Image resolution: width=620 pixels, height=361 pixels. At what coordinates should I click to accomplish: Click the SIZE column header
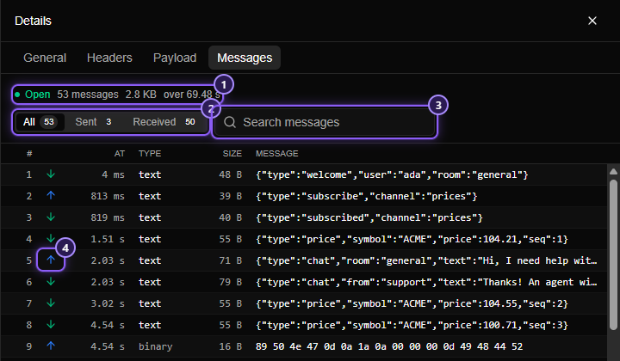[232, 154]
